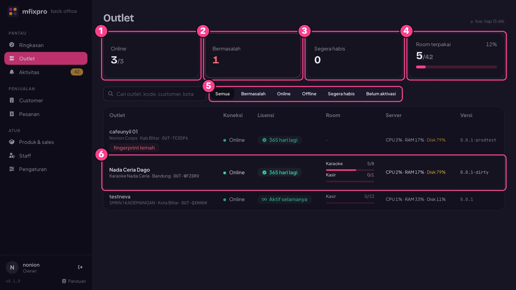Click the outlet search input field
This screenshot has width=516, height=290.
(x=155, y=94)
